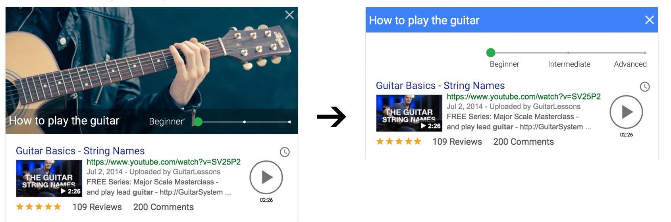Click the last dot on left image slider
This screenshot has height=222, width=671.
point(289,122)
